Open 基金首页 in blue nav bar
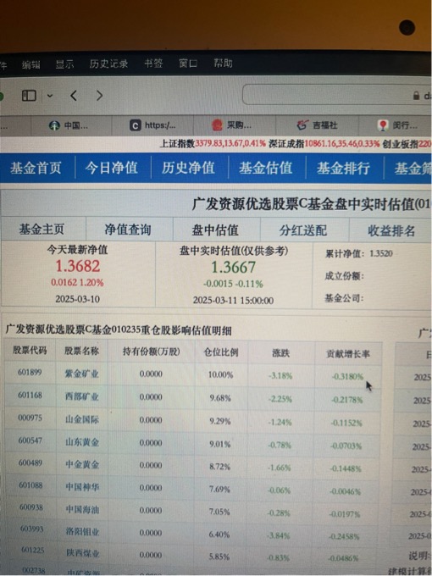This screenshot has height=576, width=432. [x=36, y=169]
